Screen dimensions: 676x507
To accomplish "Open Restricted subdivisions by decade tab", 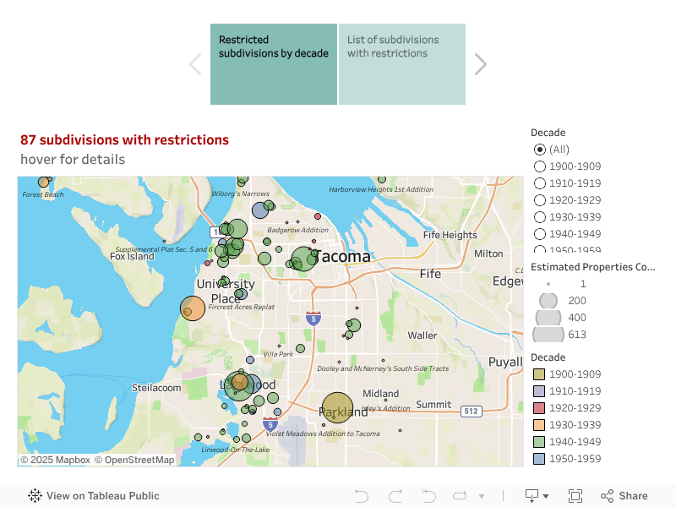I will 274,64.
